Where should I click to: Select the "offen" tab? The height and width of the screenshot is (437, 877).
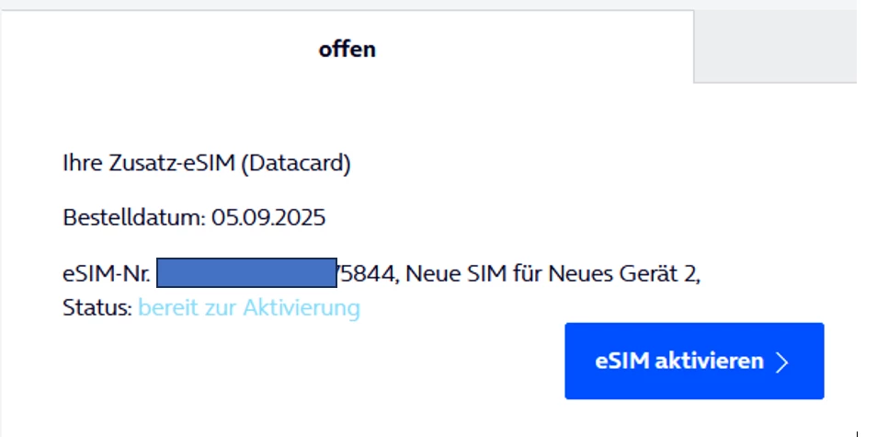click(x=347, y=50)
